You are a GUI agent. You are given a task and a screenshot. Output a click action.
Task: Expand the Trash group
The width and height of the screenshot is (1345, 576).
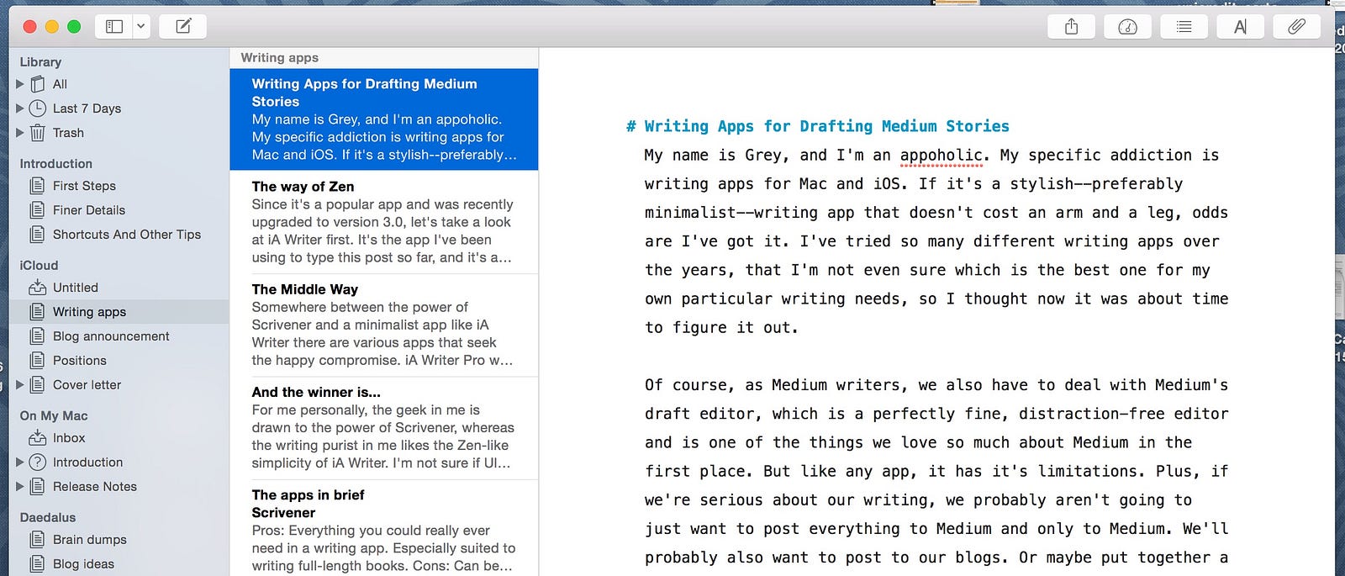20,133
